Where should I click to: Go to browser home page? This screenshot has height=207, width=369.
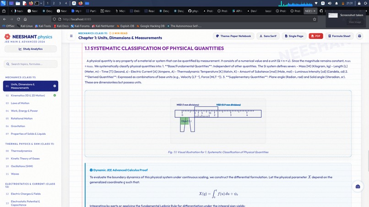[x=25, y=19]
